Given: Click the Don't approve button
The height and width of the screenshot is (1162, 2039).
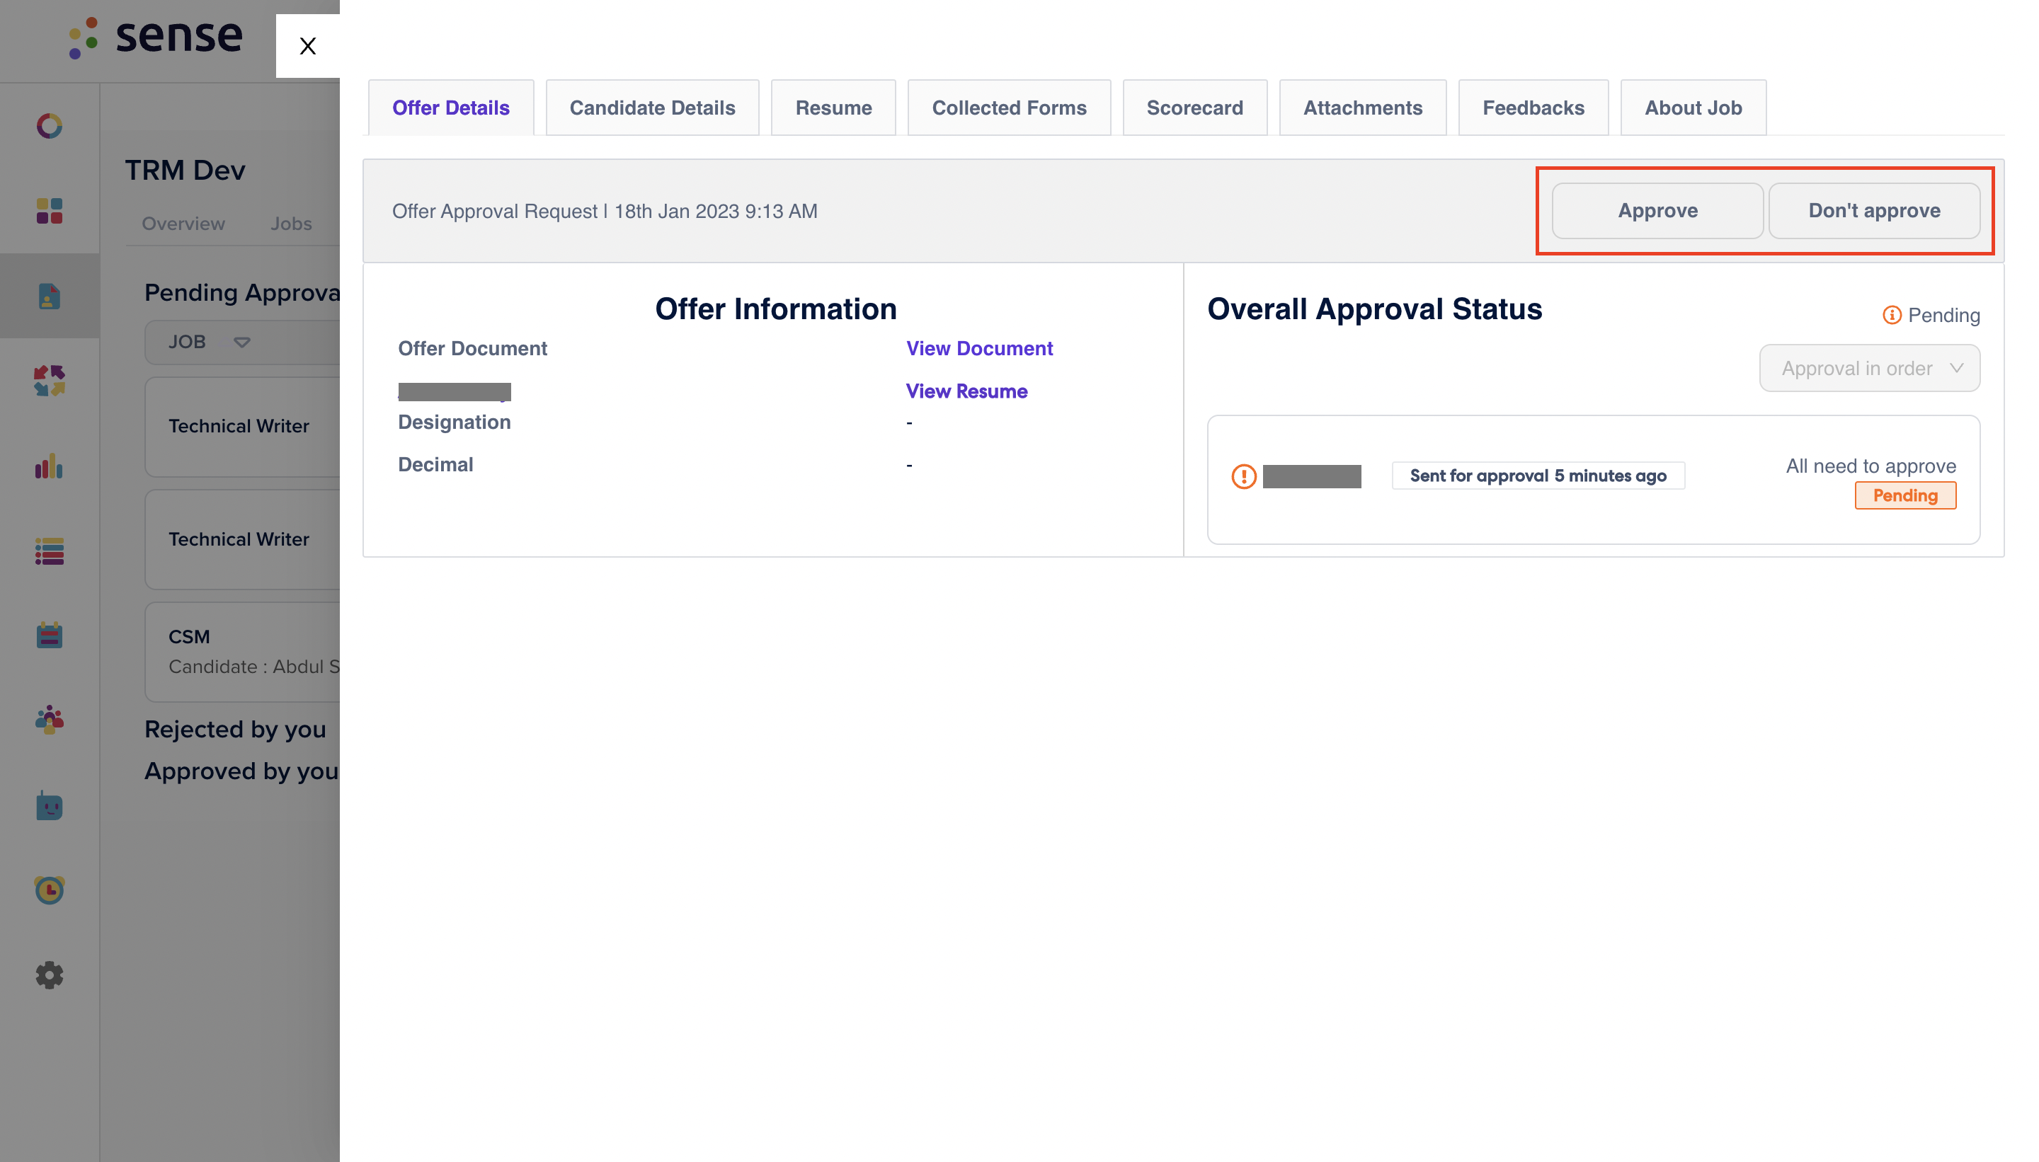Looking at the screenshot, I should [1874, 211].
